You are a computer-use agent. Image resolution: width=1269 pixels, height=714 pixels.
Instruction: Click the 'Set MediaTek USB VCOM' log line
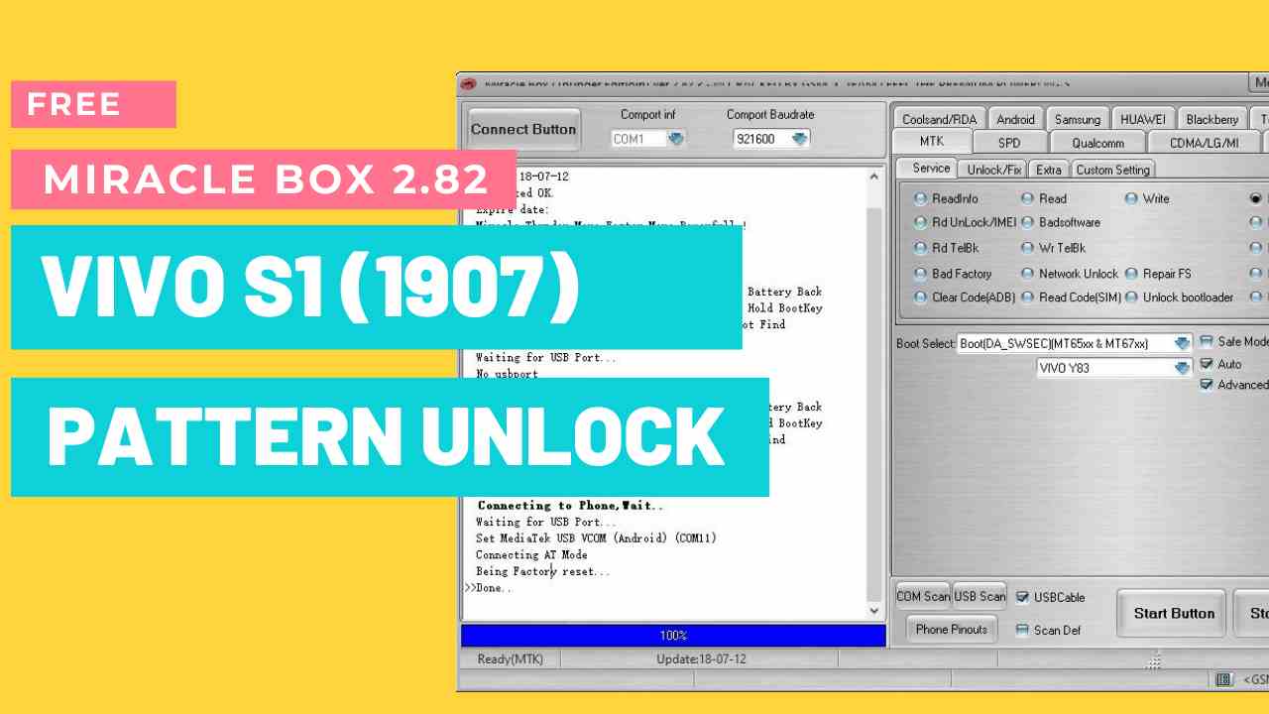[x=596, y=538]
